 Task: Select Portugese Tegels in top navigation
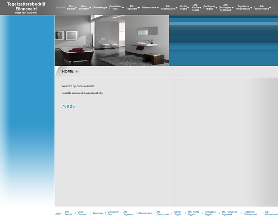pos(210,7)
